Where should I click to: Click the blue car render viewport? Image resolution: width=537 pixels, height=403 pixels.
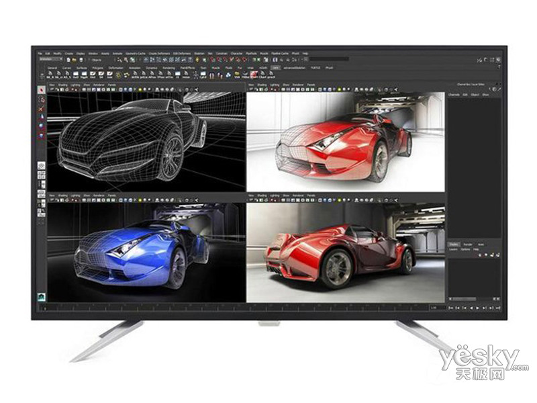coord(146,253)
